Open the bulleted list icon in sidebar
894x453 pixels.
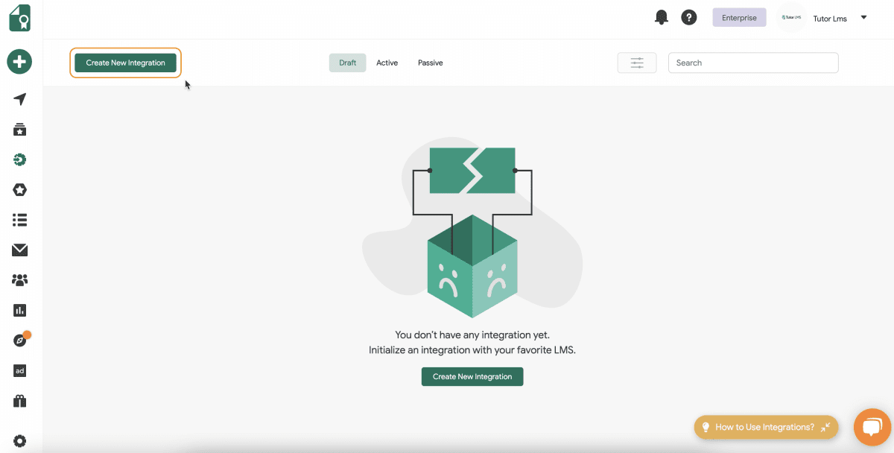click(x=19, y=220)
